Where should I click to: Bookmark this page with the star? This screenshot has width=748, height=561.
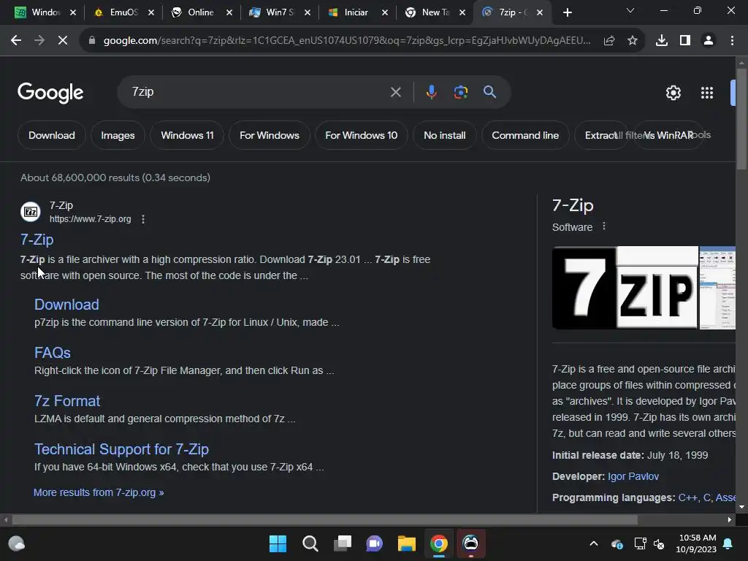[633, 41]
